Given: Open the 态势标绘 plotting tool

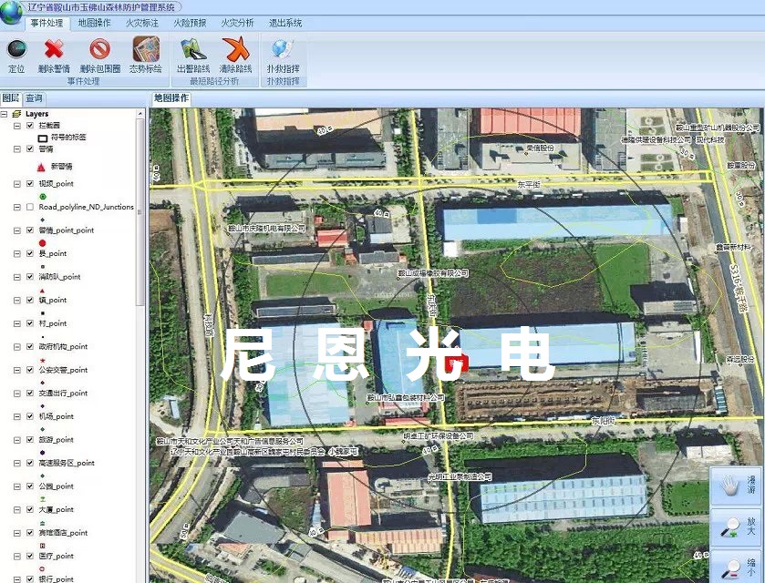Looking at the screenshot, I should click(146, 50).
